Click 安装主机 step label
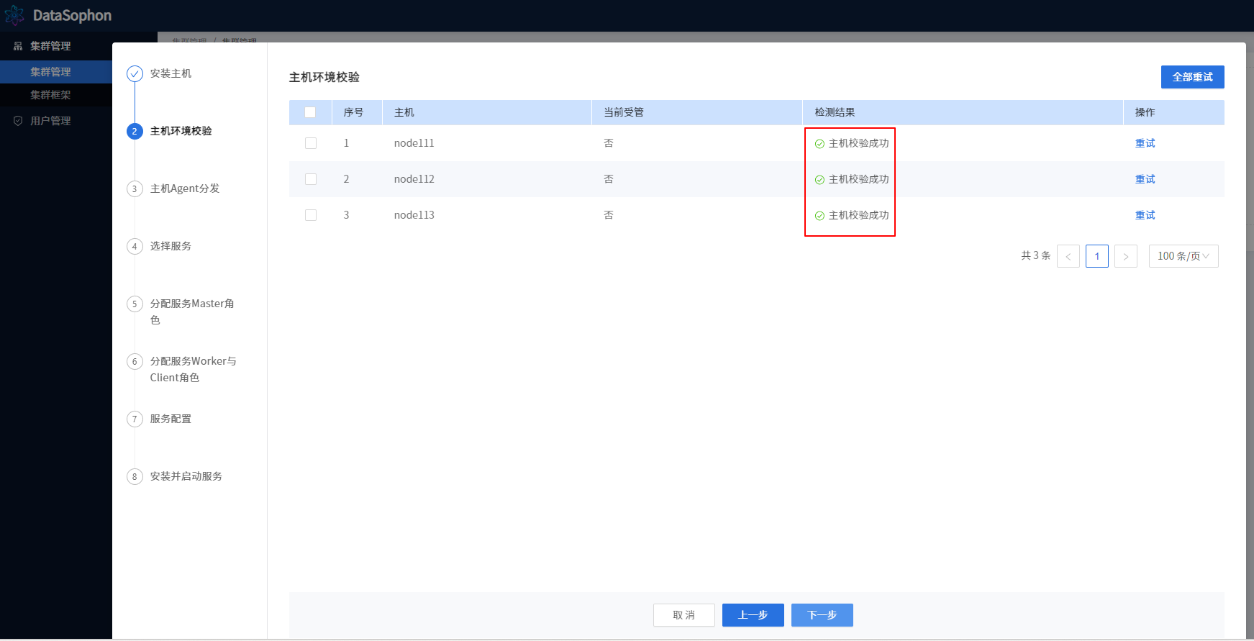This screenshot has width=1254, height=641. (171, 73)
